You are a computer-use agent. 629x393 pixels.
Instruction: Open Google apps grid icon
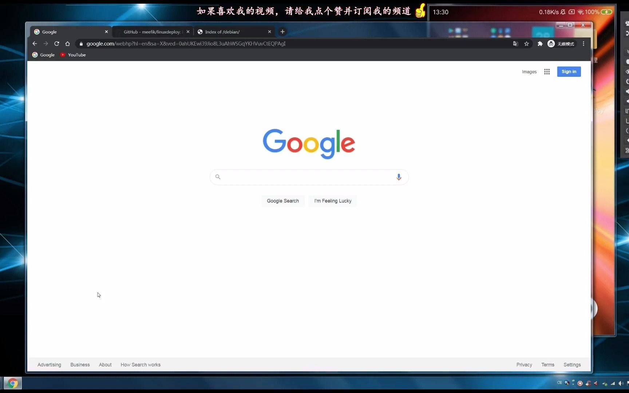coord(547,72)
